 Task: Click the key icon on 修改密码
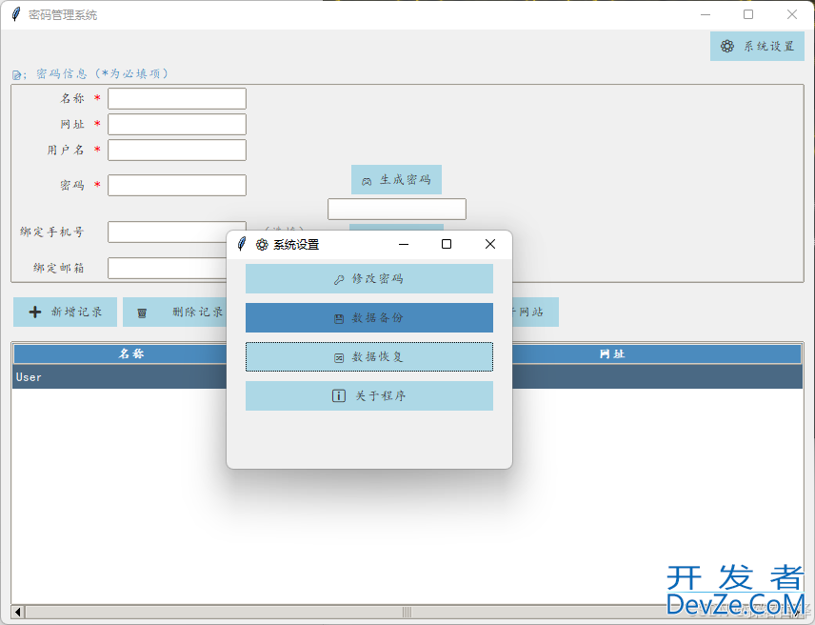339,280
